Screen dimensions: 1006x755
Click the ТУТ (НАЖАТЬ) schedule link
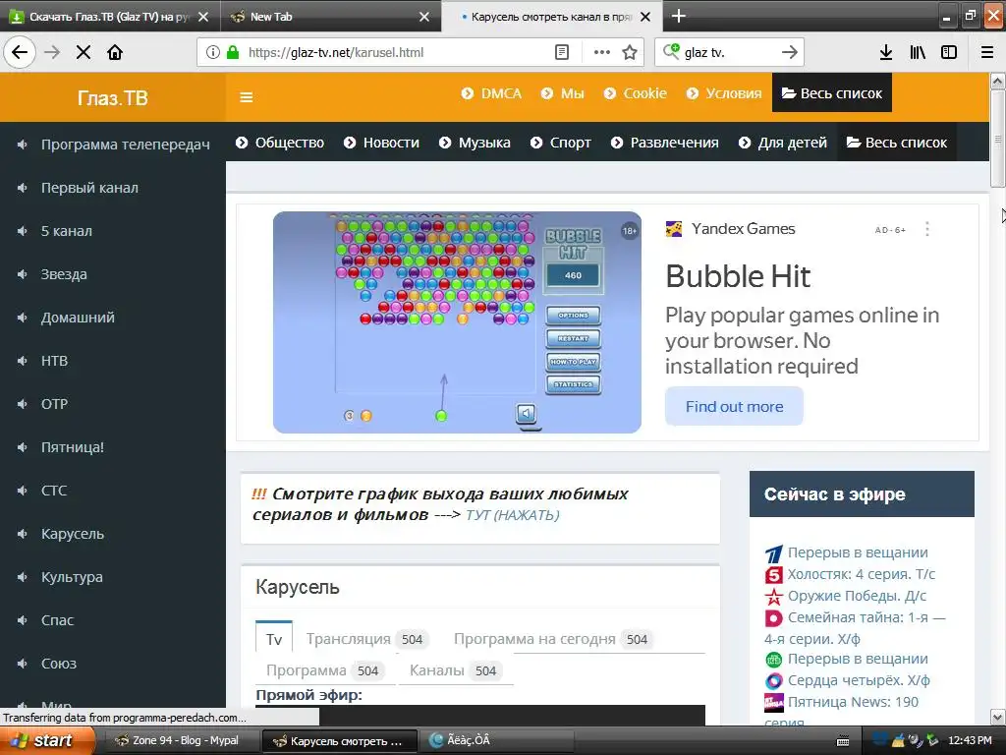(x=512, y=515)
